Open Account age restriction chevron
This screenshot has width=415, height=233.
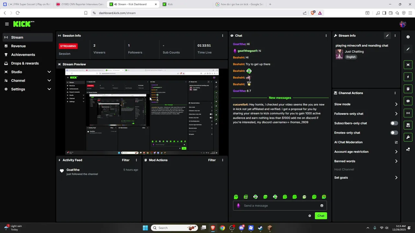tap(396, 151)
